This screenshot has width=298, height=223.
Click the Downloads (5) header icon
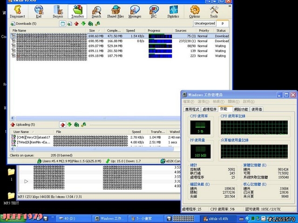[x=13, y=24]
